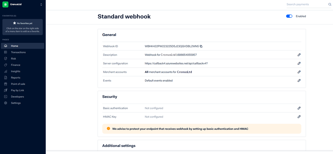Click the server configuration callback URL
333x154 pixels.
(x=176, y=63)
